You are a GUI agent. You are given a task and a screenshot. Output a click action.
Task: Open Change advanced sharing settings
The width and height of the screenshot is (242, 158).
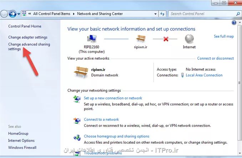tap(29, 46)
